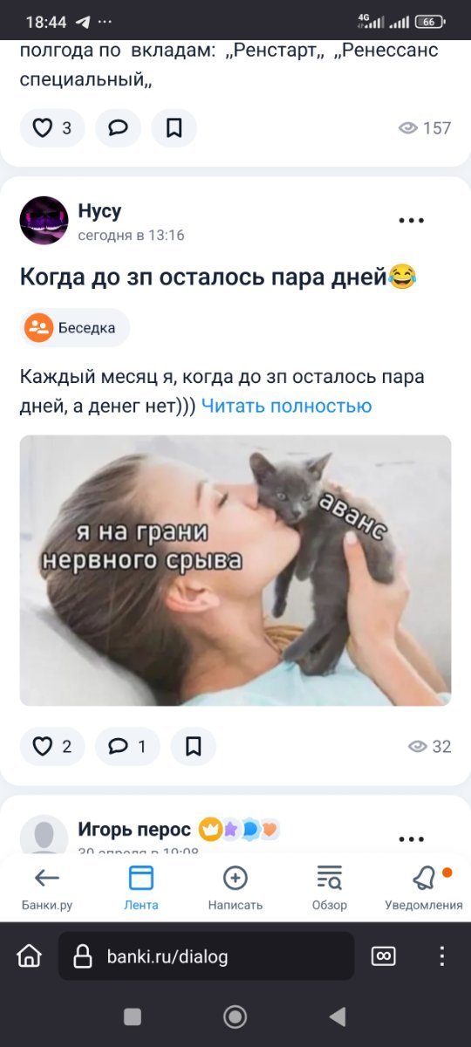Tap the banki.ru/dialog address bar
Viewport: 471px width, 1047px height.
click(x=207, y=956)
